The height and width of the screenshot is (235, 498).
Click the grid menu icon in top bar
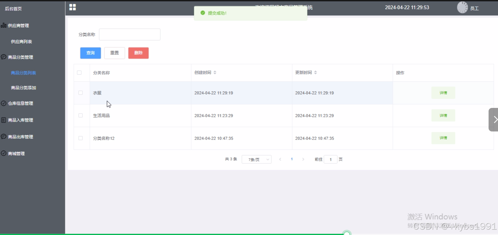72,7
